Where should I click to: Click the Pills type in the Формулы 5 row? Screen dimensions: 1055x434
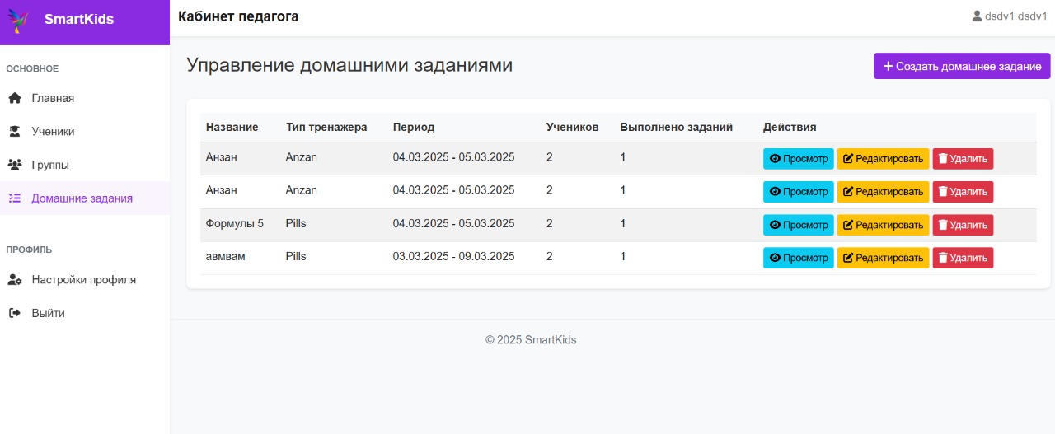coord(296,223)
